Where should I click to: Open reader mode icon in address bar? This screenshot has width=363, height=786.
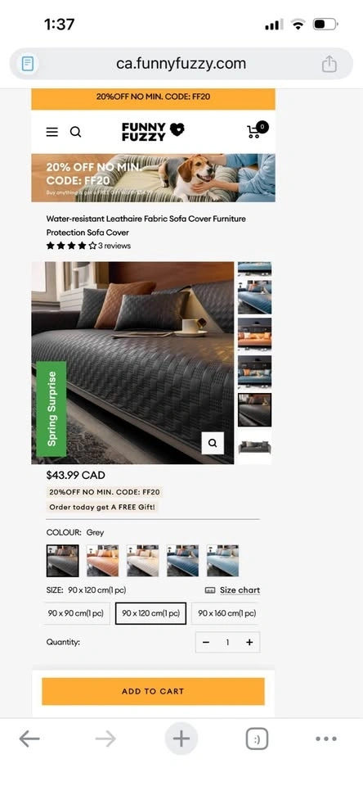click(28, 64)
